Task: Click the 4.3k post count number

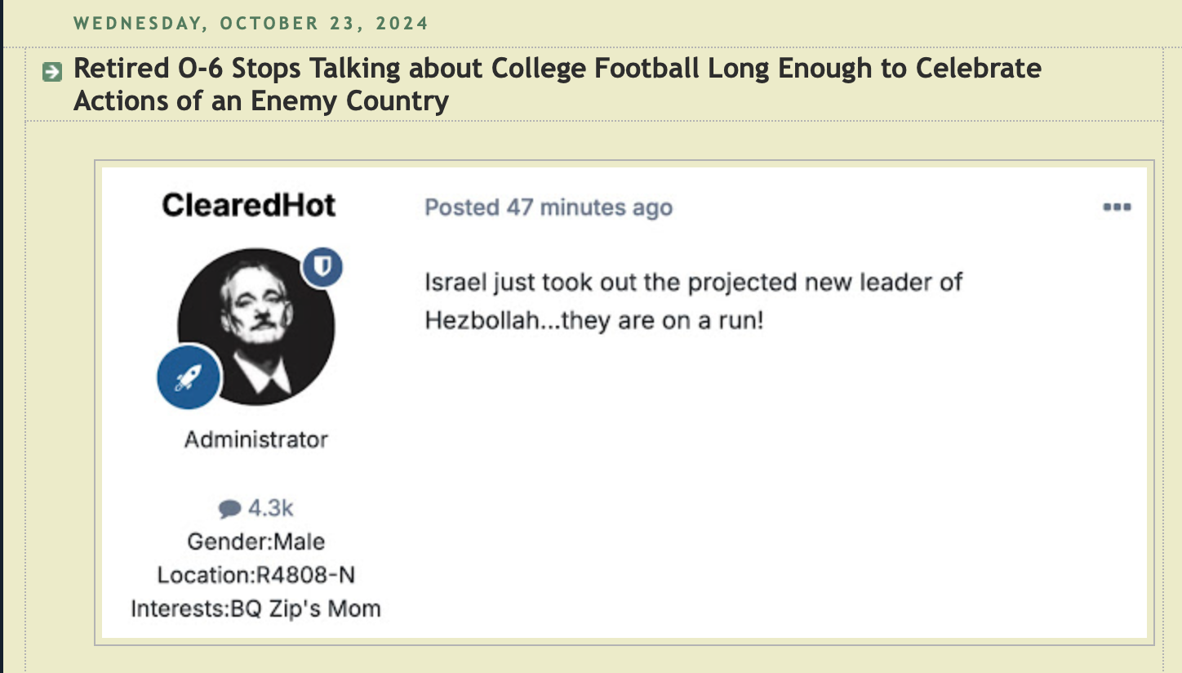Action: (x=270, y=508)
